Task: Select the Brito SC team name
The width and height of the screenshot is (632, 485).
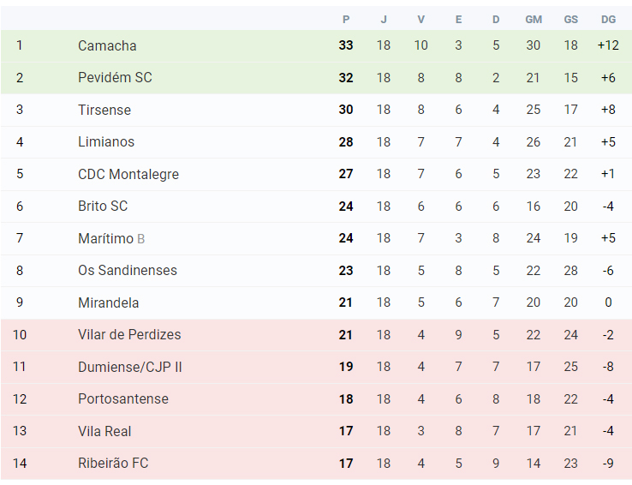Action: pyautogui.click(x=103, y=206)
